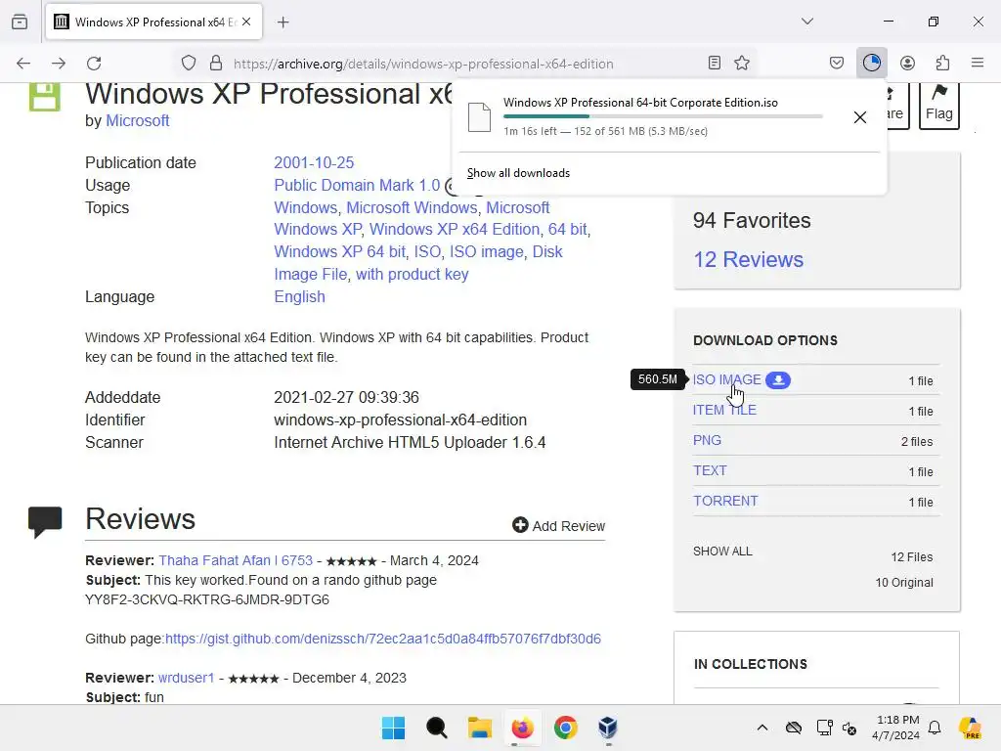Click the green floppy disk software icon
Image resolution: width=1001 pixels, height=751 pixels.
[x=45, y=96]
